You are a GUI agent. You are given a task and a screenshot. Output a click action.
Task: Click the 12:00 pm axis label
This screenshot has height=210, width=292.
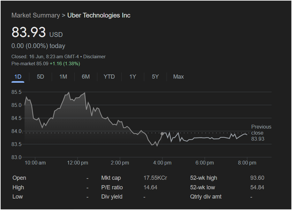pyautogui.click(x=78, y=163)
